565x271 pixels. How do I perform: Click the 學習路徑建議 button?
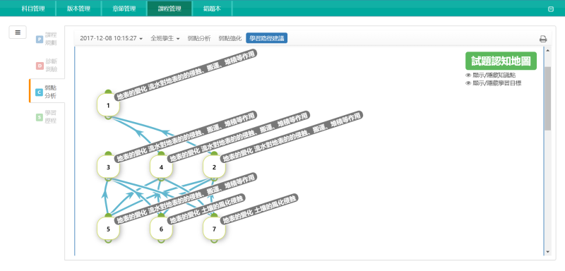[267, 38]
